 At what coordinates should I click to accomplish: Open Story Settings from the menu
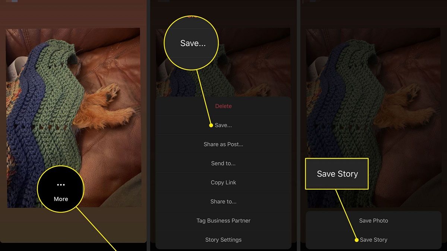click(x=223, y=240)
